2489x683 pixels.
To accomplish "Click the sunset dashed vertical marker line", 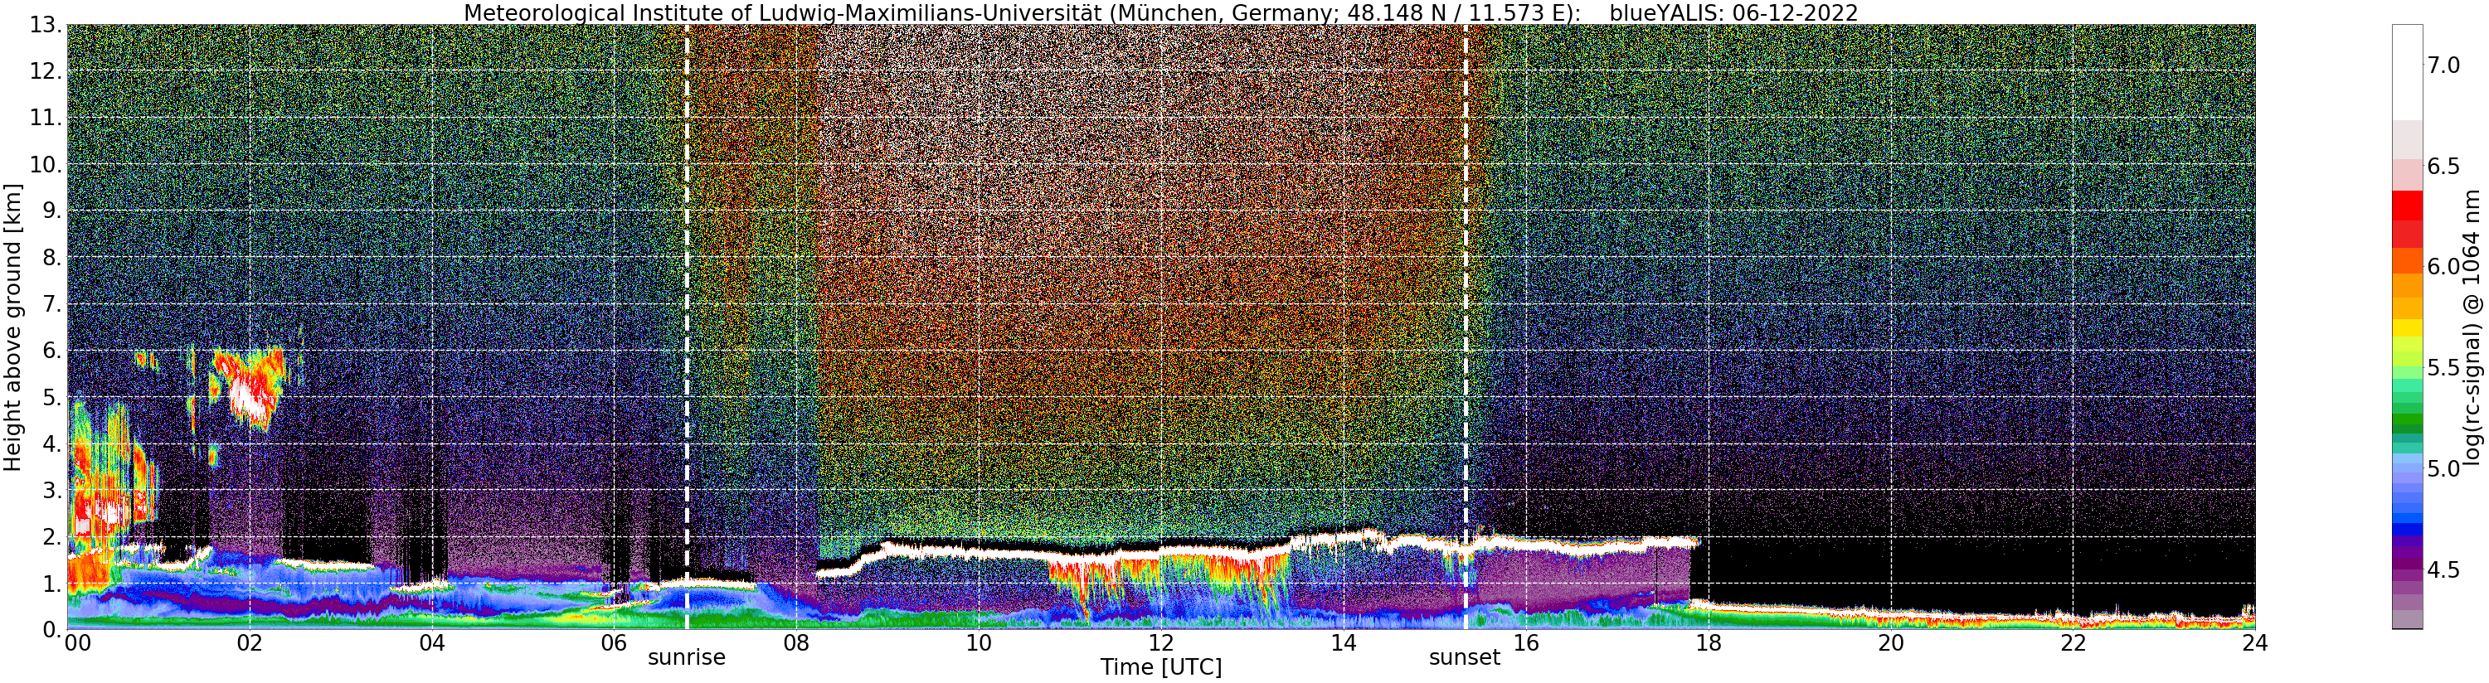I will 1466,327.
